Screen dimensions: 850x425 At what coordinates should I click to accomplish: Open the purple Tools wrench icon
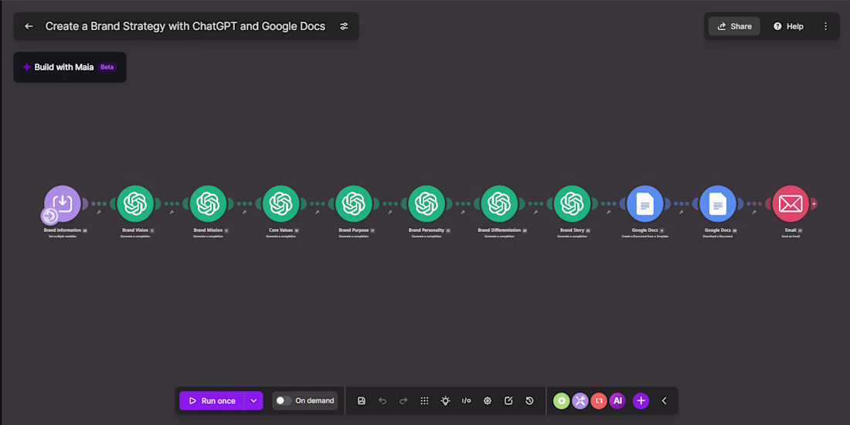point(580,400)
